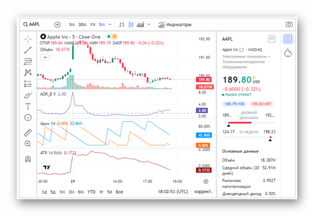Click the 0.1732 ATR value label on the axis

[204, 170]
